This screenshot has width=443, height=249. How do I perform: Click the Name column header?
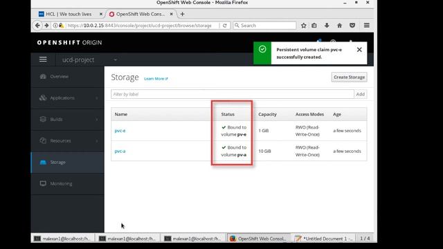(121, 114)
